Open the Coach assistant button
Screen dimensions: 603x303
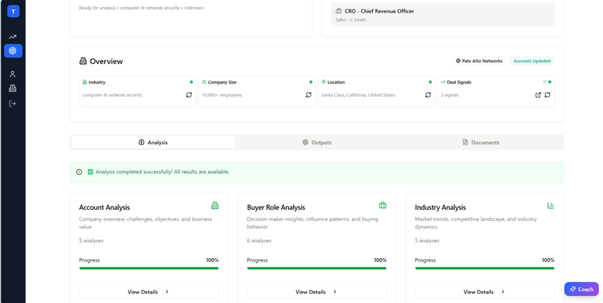[x=581, y=289]
